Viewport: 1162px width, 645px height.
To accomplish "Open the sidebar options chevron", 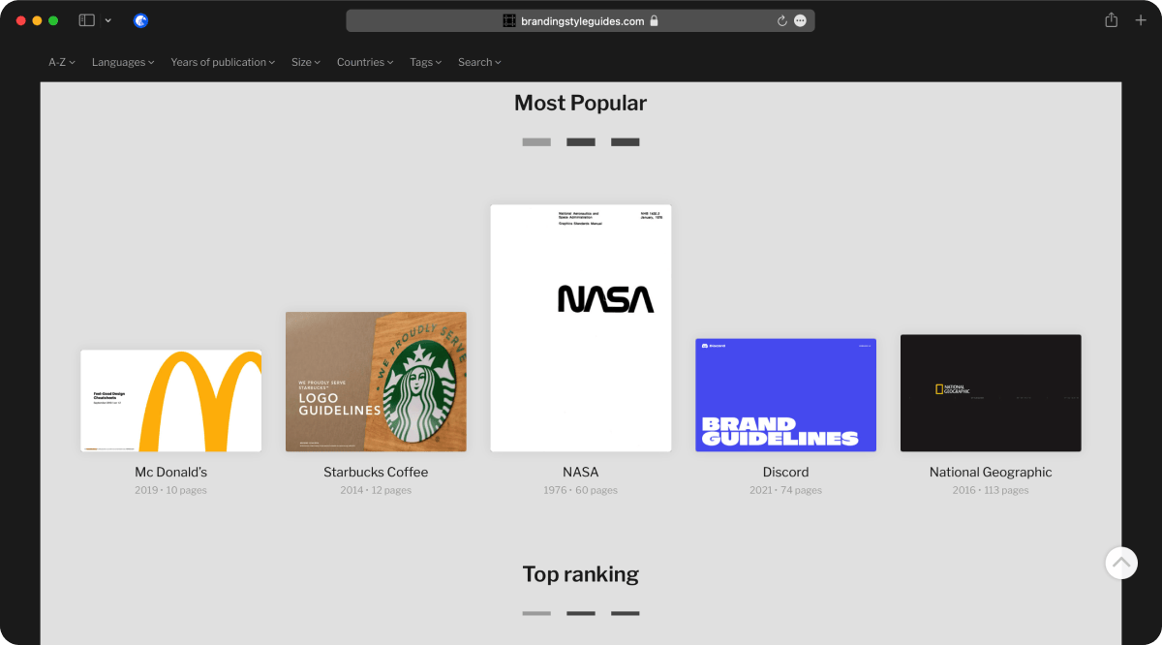I will pos(107,20).
